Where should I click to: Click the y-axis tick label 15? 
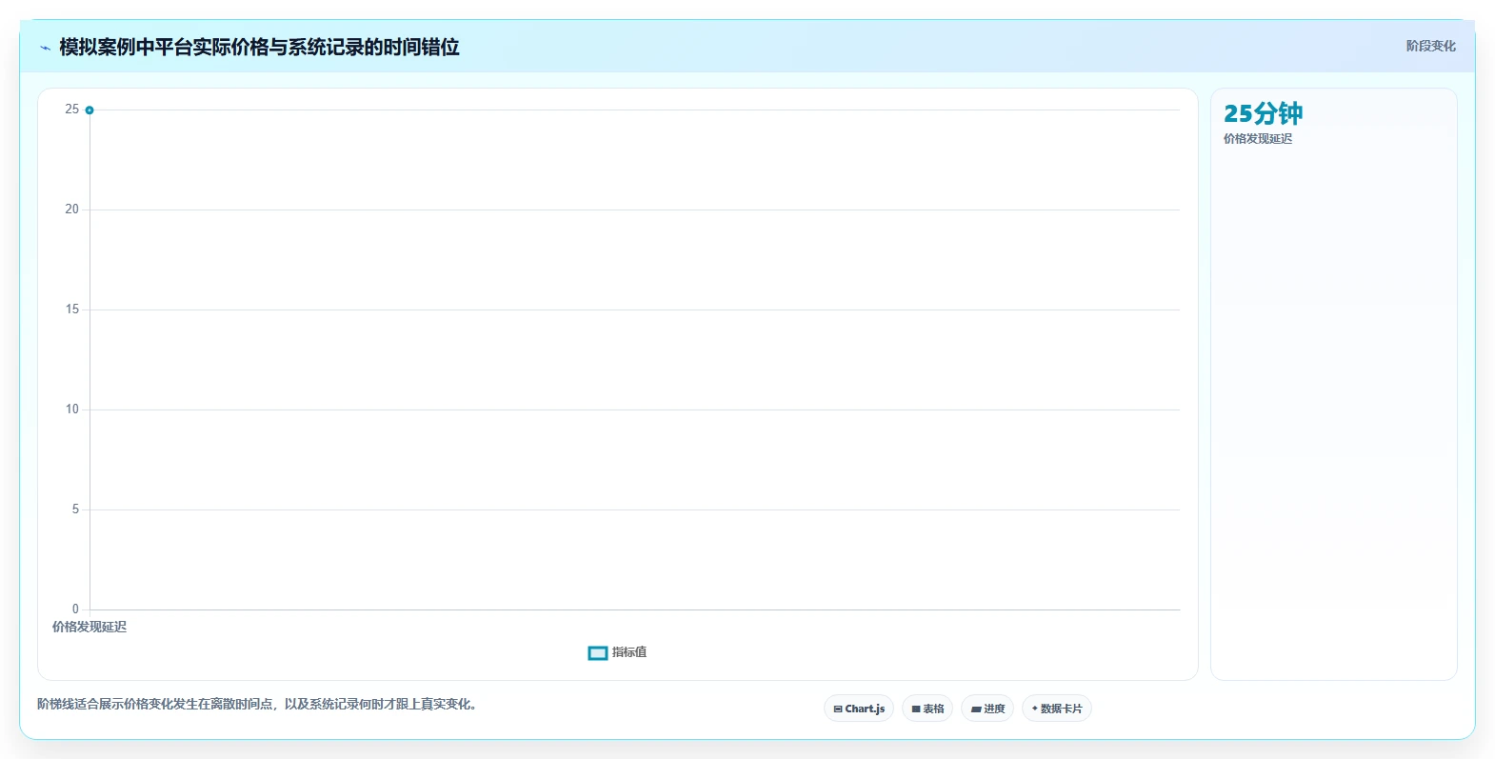pyautogui.click(x=72, y=310)
